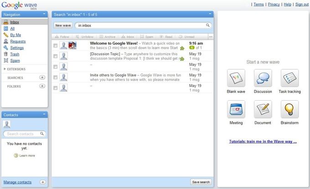Mark as Unread in toolbar
Viewport: 310px width, 189px height.
coord(186,37)
